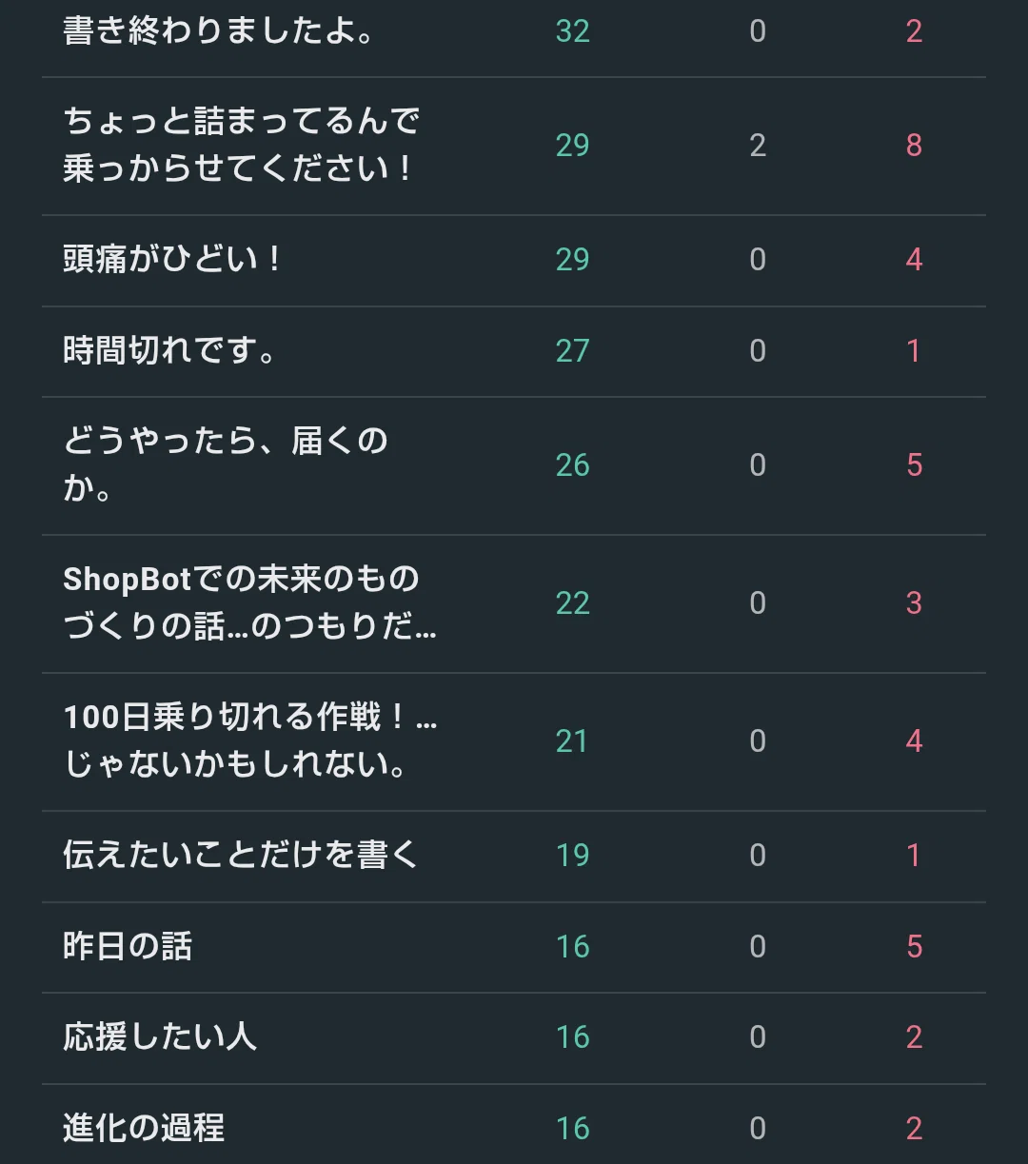Image resolution: width=1028 pixels, height=1164 pixels.
Task: Click comment count 2 in the ちょっと詰まってるんで row
Action: point(758,146)
